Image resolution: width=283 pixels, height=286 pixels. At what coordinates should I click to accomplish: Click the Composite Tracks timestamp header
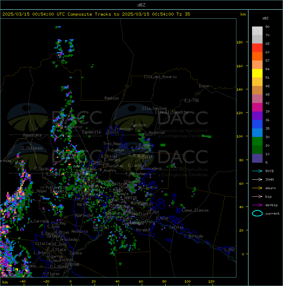[x=96, y=14]
